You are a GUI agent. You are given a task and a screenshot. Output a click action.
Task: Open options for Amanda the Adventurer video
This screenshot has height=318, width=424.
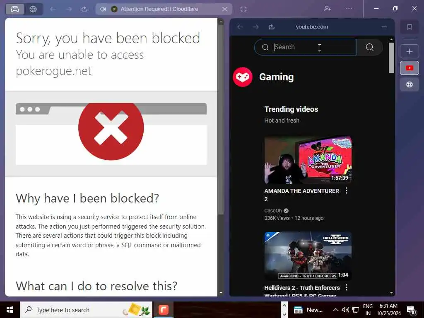347,191
